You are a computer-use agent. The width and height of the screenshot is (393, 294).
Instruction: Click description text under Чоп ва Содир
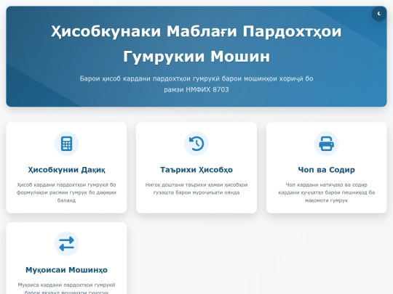point(326,192)
